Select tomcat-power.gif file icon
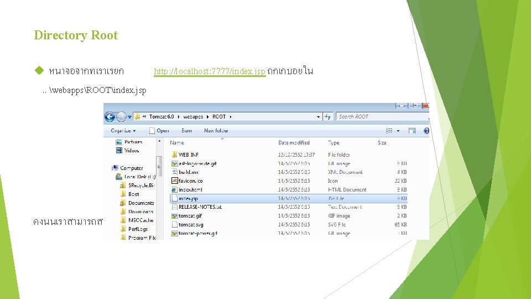531x299 pixels. pyautogui.click(x=174, y=233)
